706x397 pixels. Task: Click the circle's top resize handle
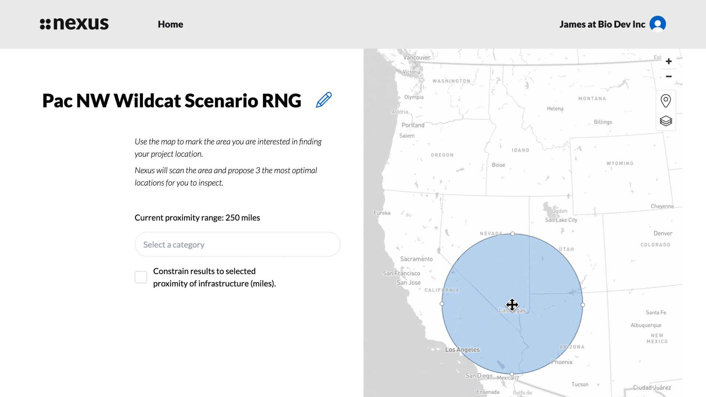point(513,234)
